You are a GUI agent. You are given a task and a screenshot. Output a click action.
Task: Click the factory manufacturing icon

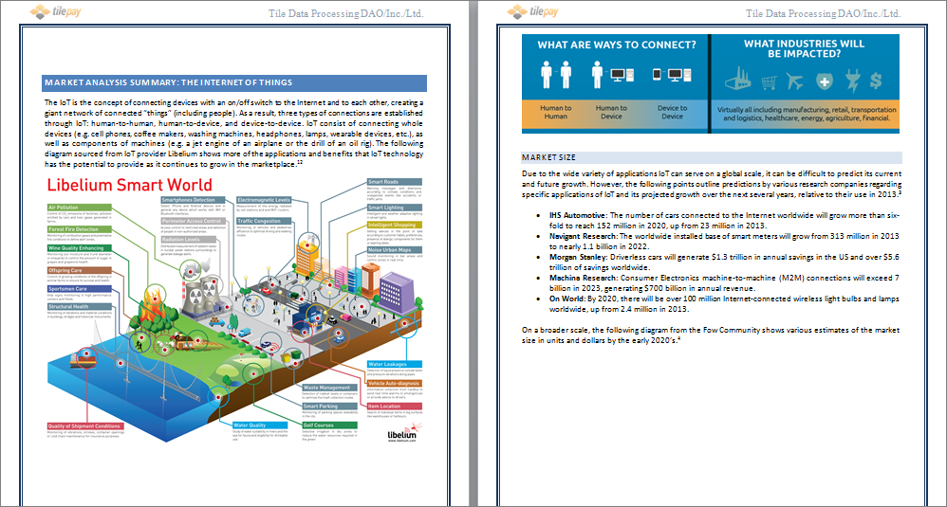point(737,79)
